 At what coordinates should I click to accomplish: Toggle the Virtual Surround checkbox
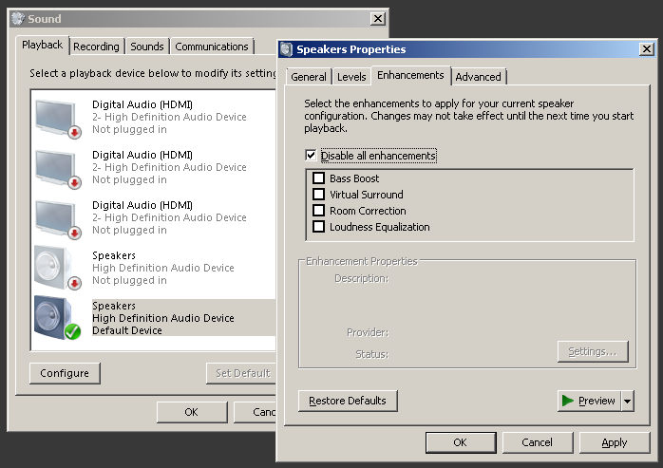[x=319, y=195]
